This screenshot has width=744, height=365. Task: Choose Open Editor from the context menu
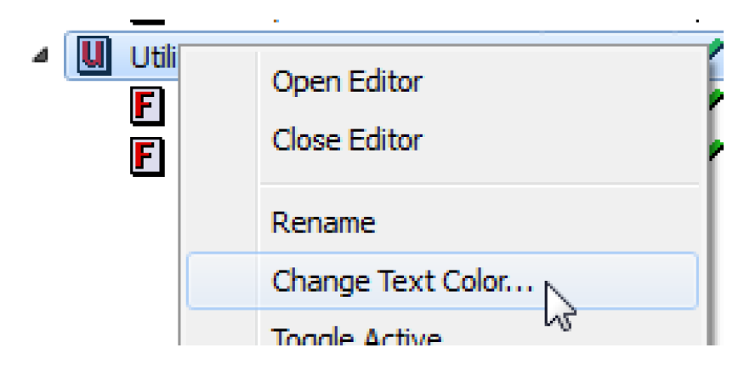[346, 83]
